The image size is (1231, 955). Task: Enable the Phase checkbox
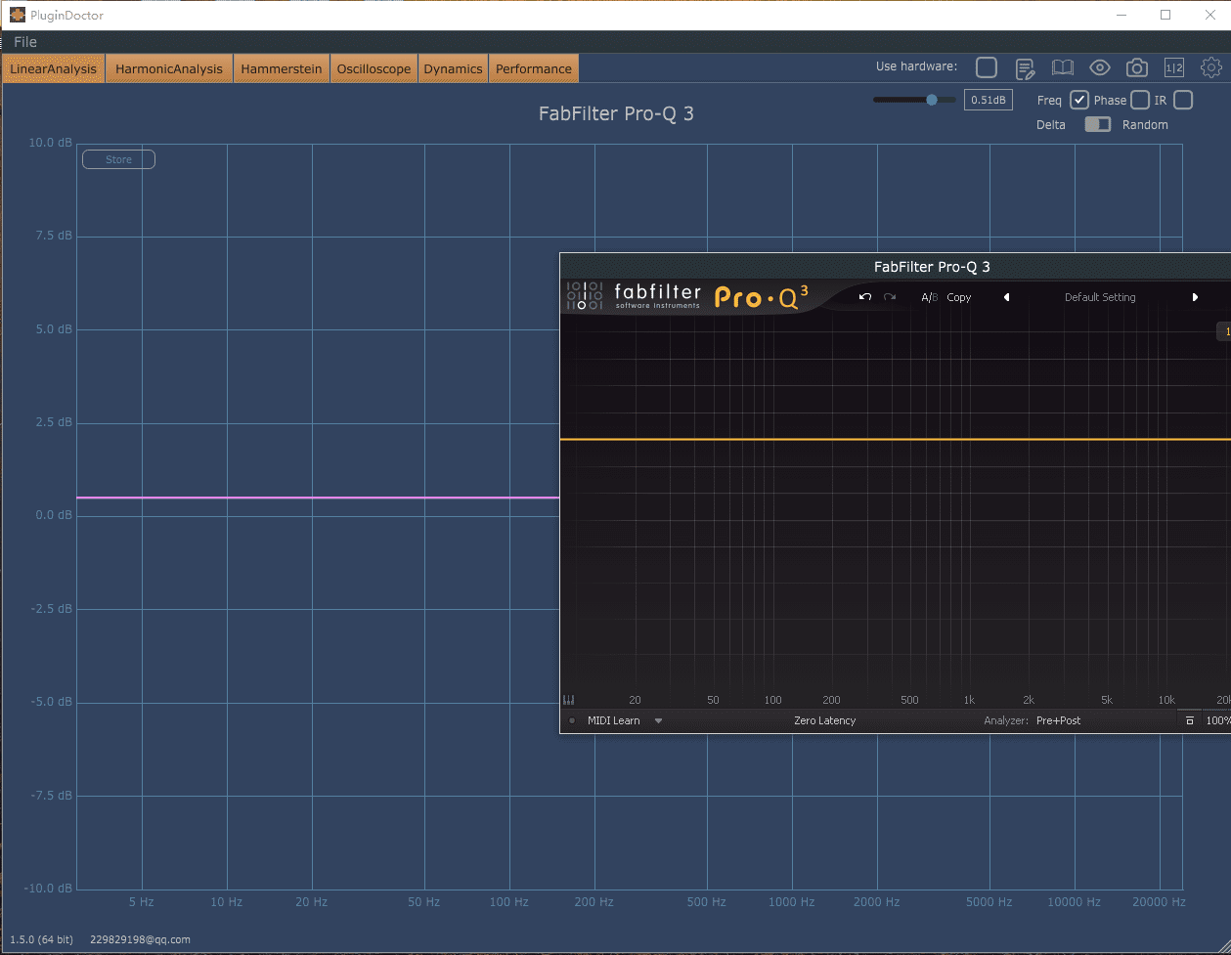[x=1140, y=100]
